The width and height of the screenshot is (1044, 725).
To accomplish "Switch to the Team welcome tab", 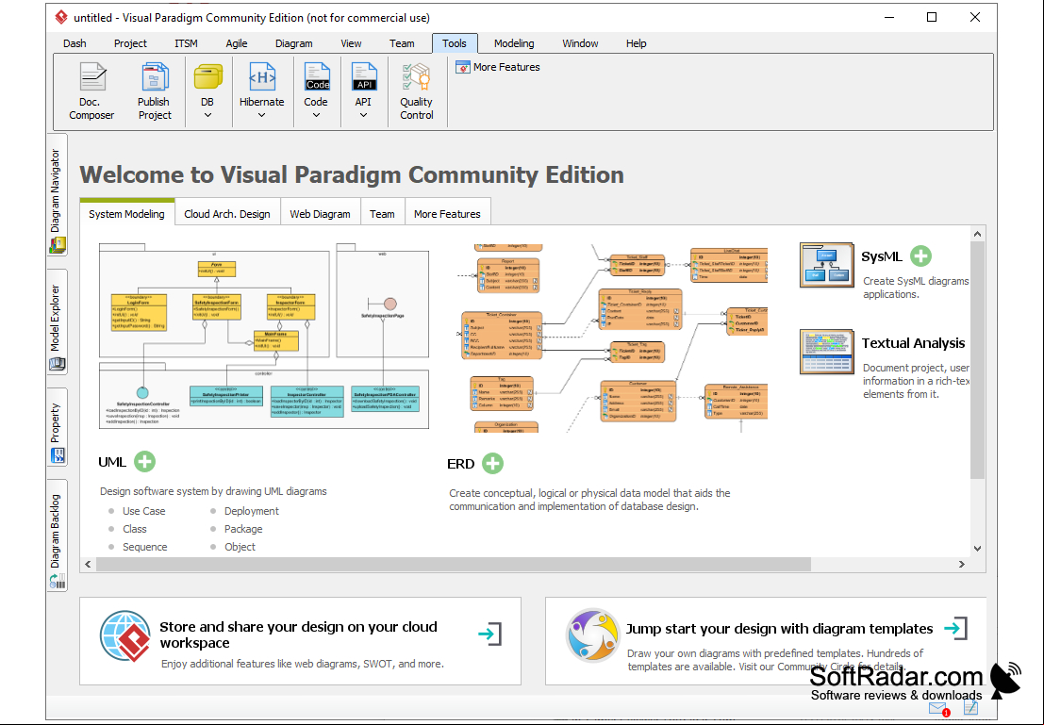I will pos(382,214).
